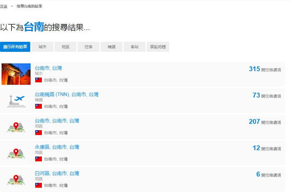Click Taiwan flag in 台南市, 台南市 area row

click(x=38, y=133)
